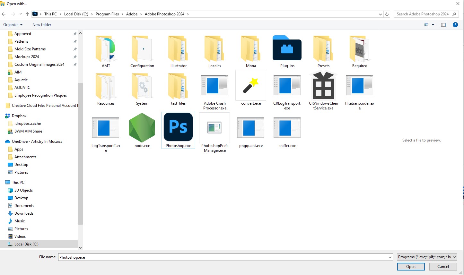Select the CRWindowsClientService.exe gift icon

click(323, 85)
